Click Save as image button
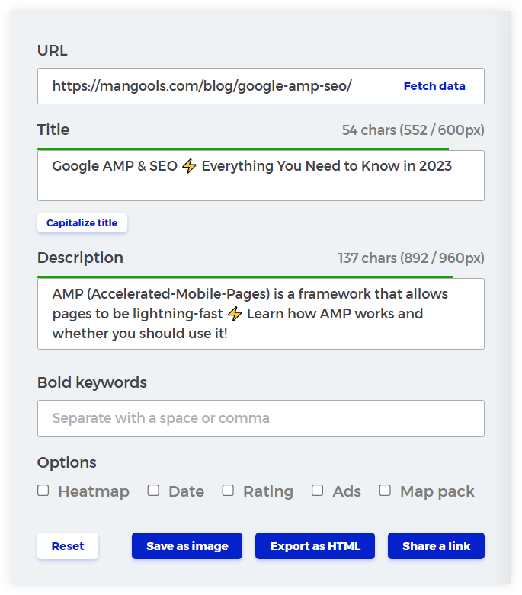522x595 pixels. click(x=187, y=546)
